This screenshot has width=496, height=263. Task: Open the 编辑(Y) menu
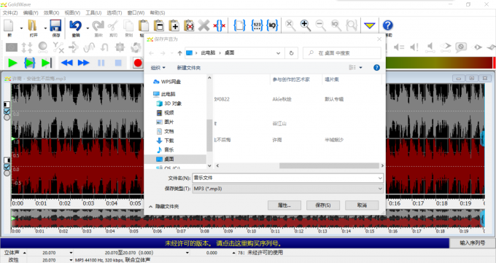(x=31, y=12)
